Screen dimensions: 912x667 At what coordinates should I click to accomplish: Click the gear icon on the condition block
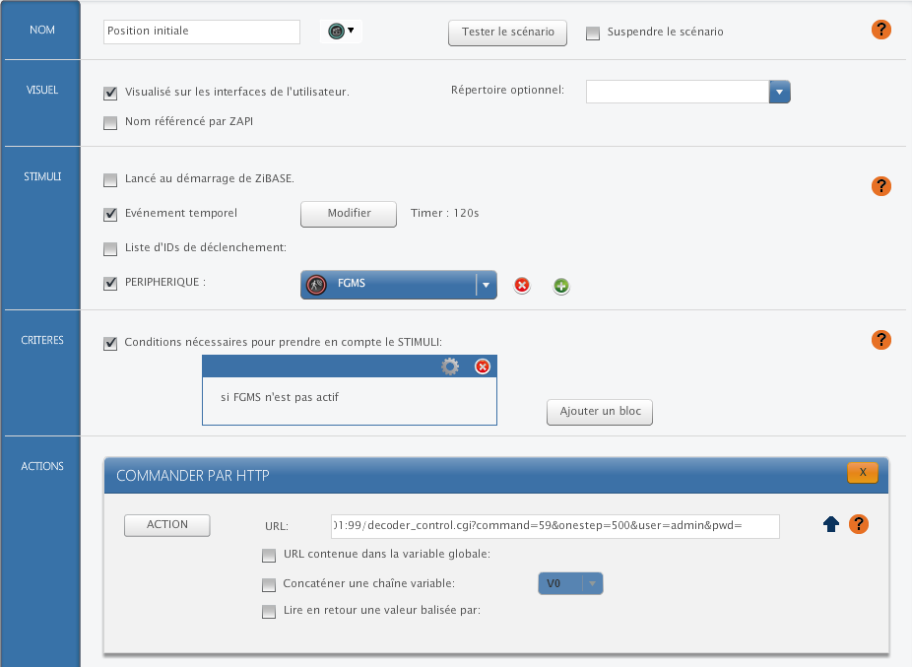[x=451, y=366]
